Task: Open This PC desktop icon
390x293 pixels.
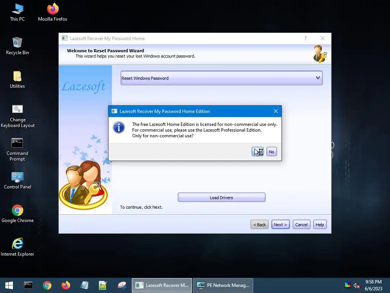Action: click(17, 12)
